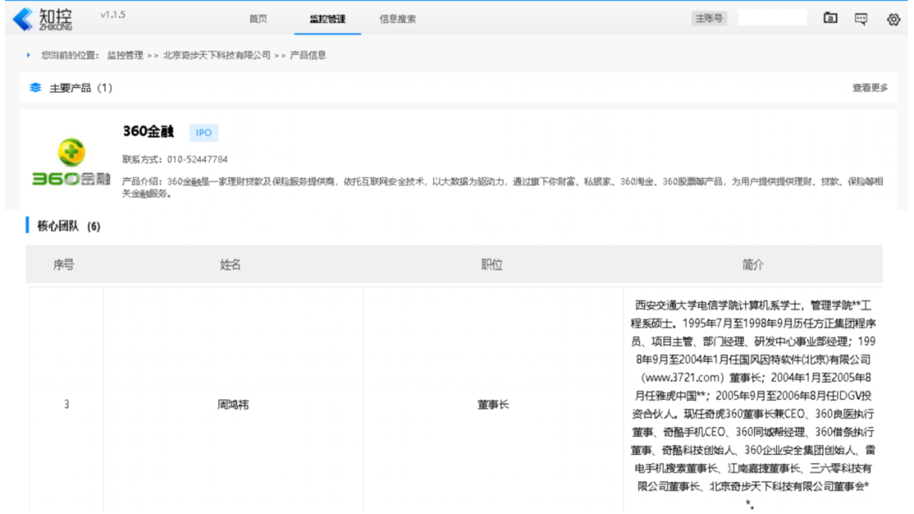Switch to the 首页 tab
The image size is (914, 514).
tap(258, 19)
